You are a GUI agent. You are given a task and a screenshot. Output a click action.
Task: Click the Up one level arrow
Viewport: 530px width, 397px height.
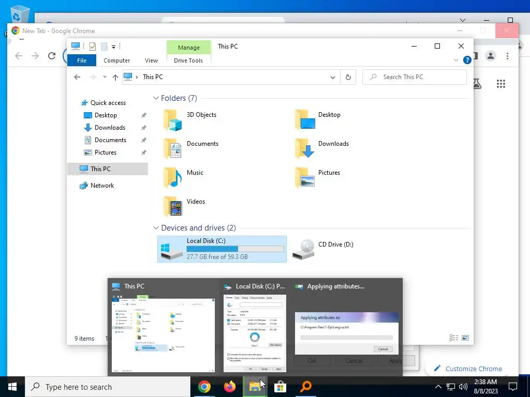click(x=115, y=78)
